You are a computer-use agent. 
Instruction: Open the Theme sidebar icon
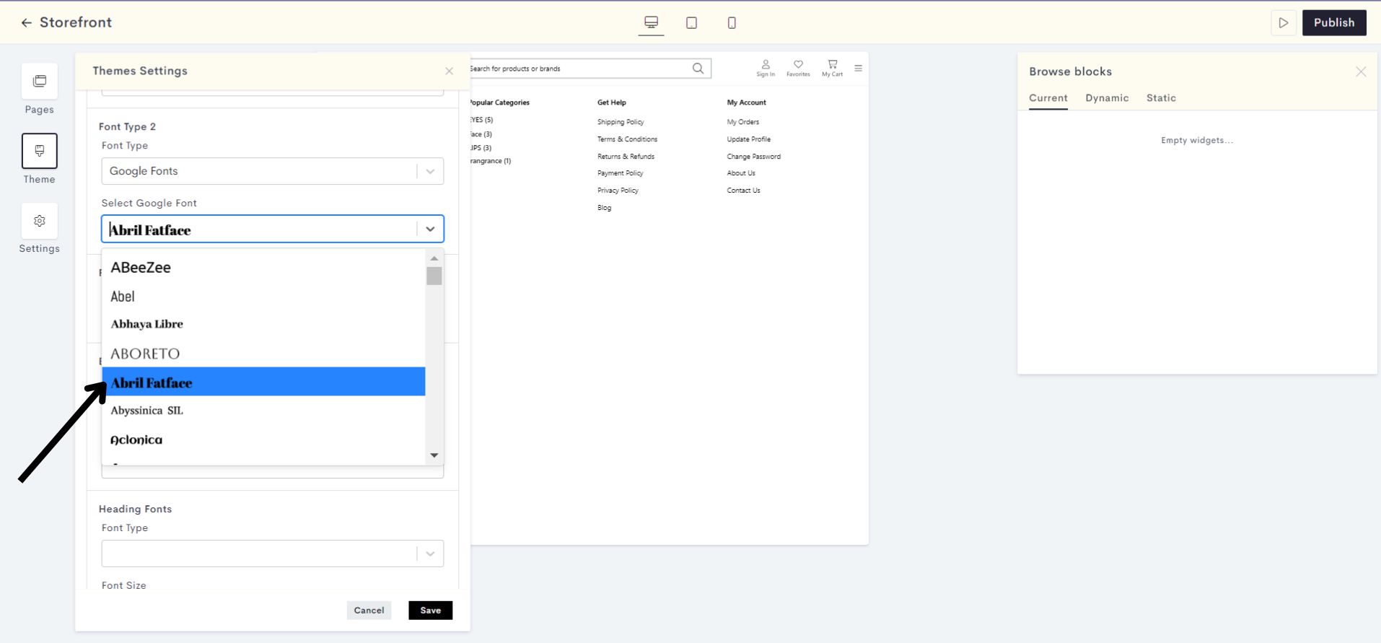[40, 151]
